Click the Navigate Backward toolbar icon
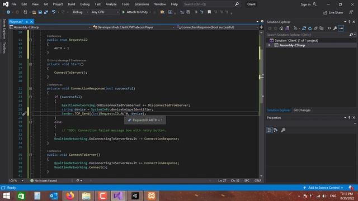The height and width of the screenshot is (201, 358). pyautogui.click(x=8, y=12)
